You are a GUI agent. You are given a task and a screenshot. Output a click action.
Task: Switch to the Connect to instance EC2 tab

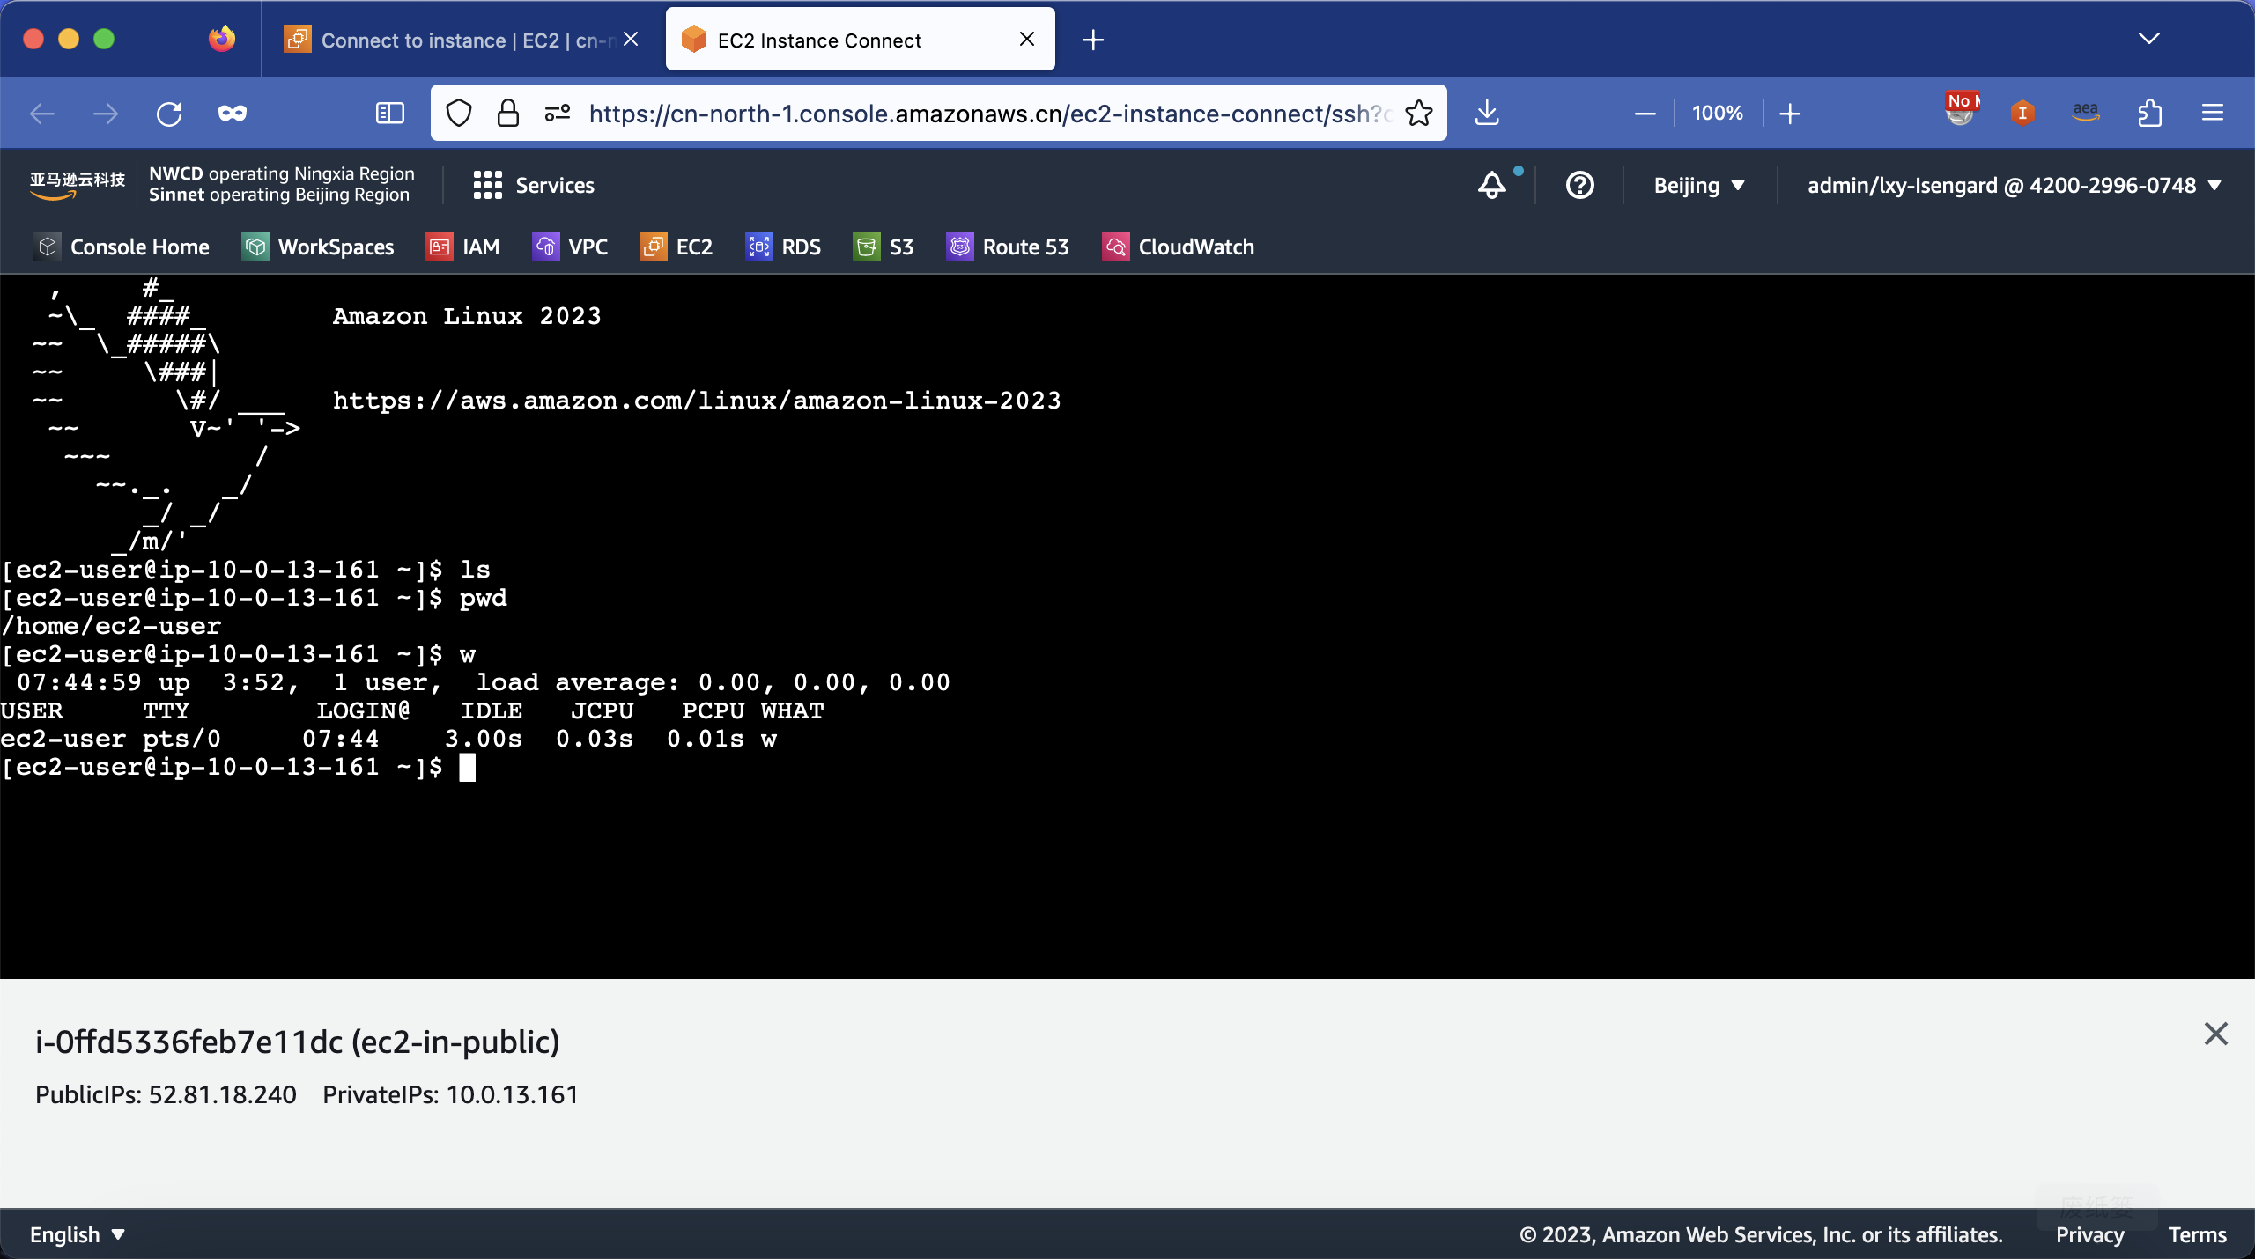tap(462, 40)
